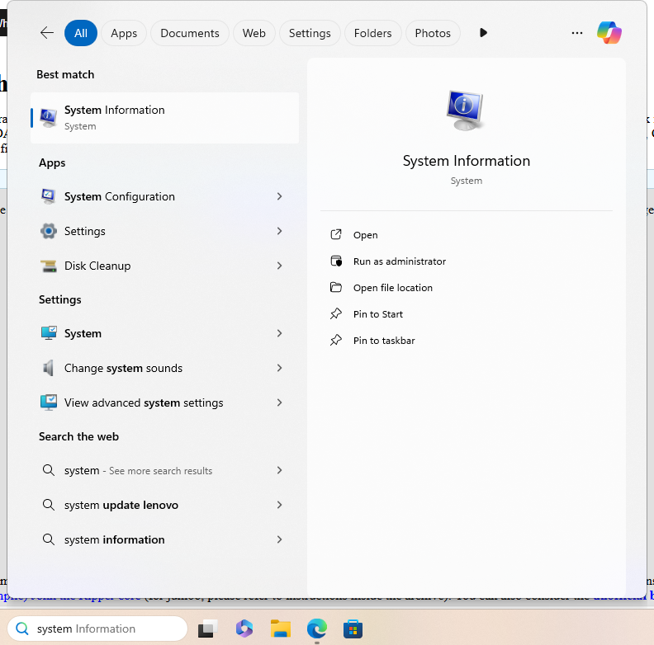Choose Pin to Start
Screen dimensions: 654x645
pos(467,314)
